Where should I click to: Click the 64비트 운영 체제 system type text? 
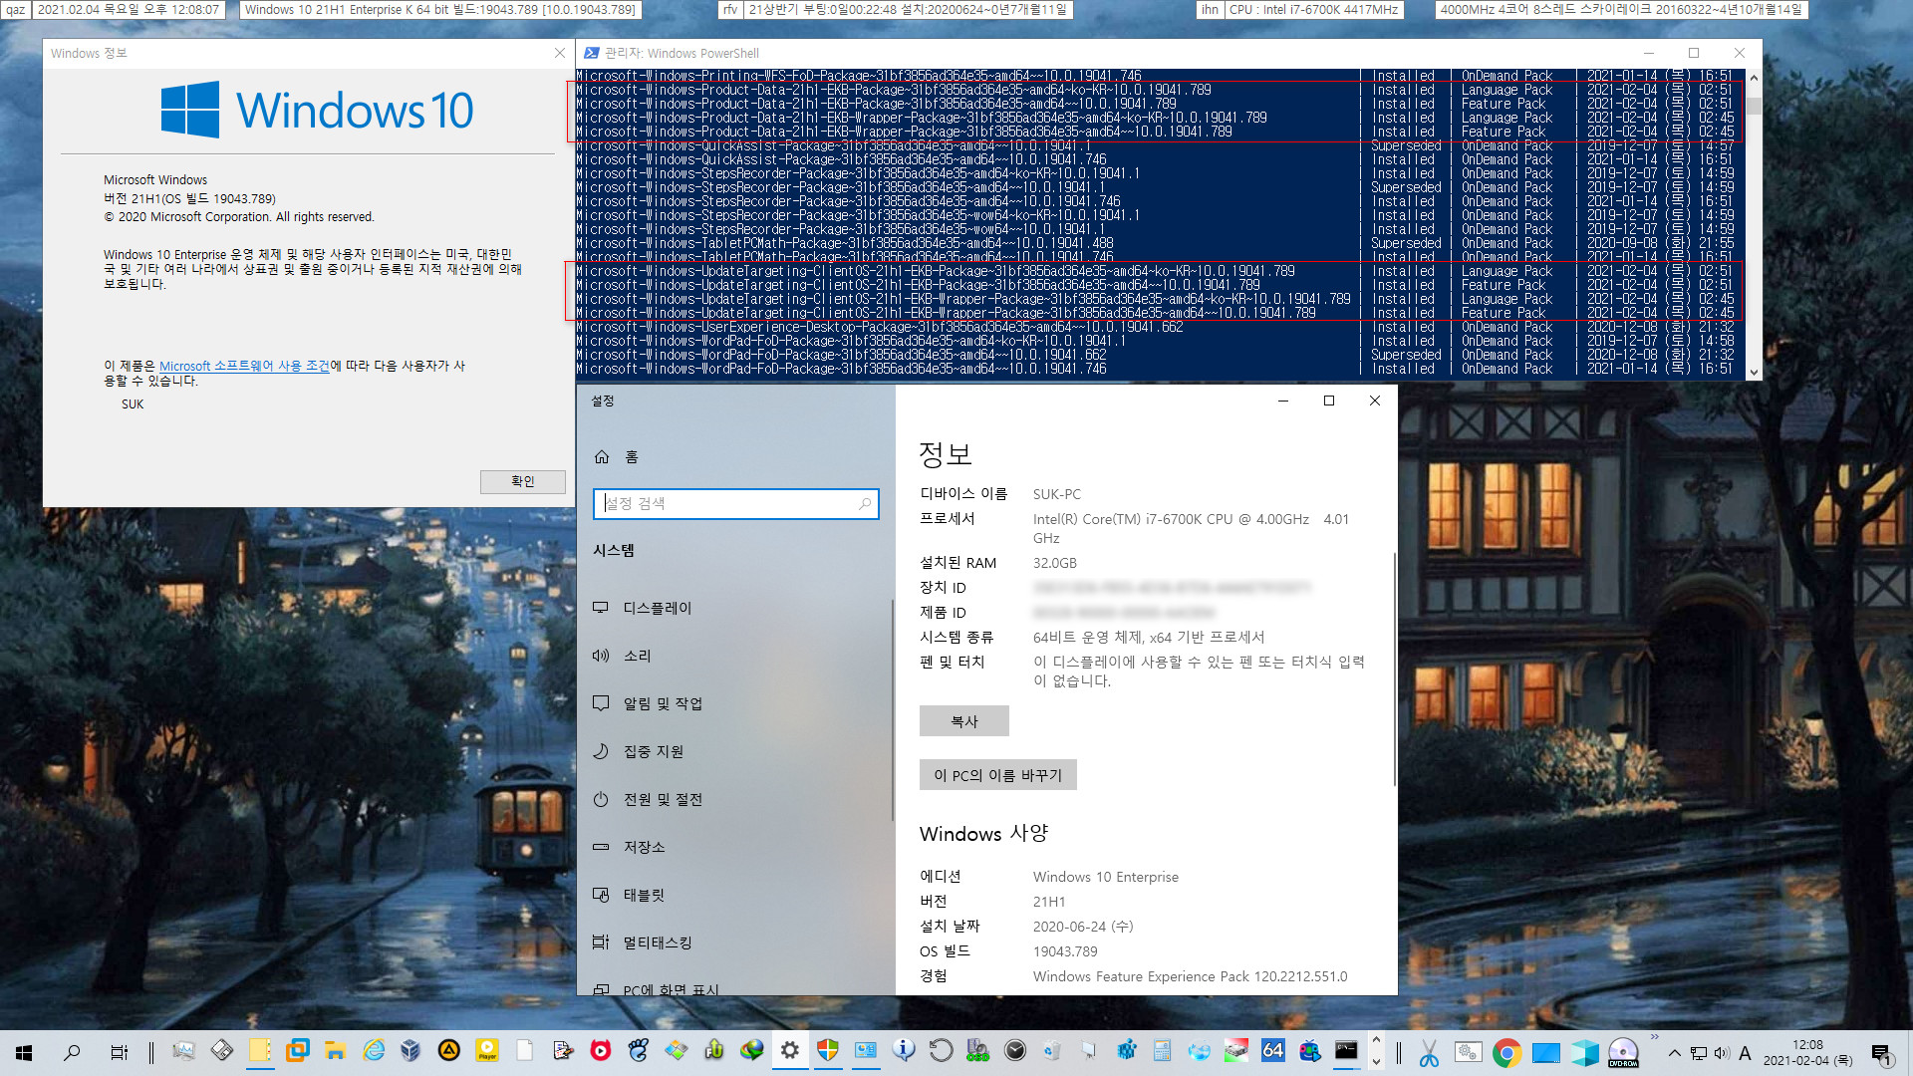click(1148, 638)
